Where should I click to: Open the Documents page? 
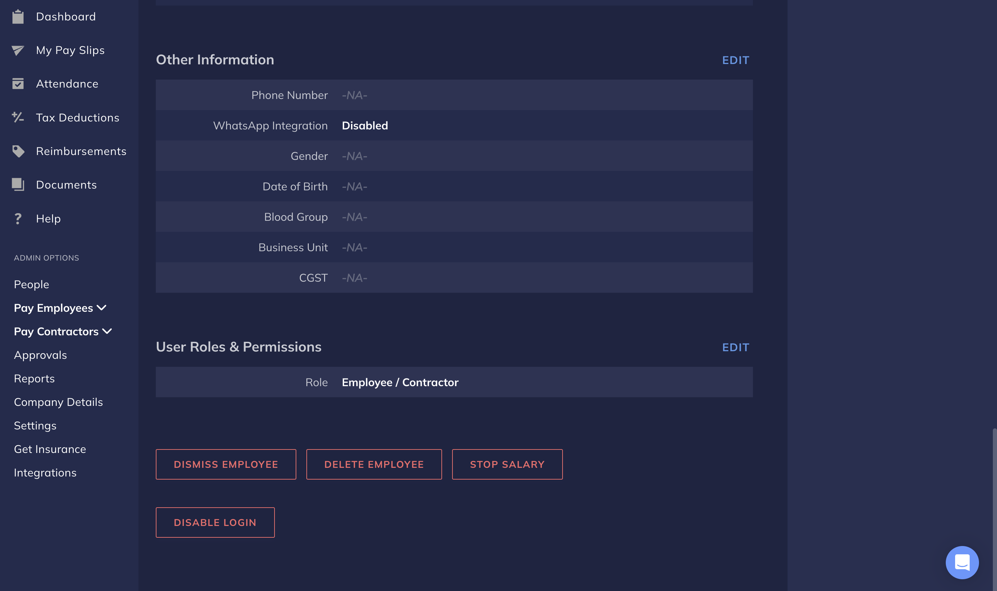coord(66,185)
